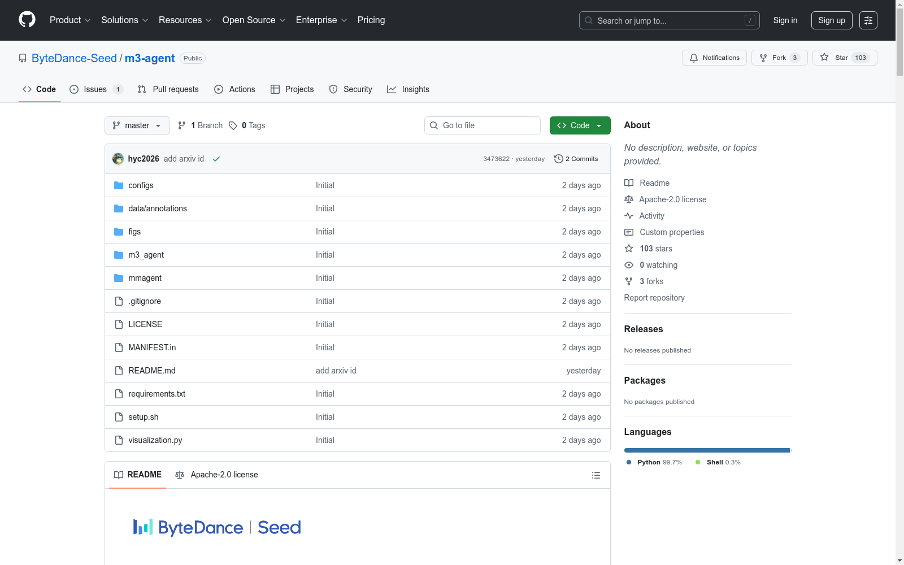
Task: Click the commit history clock icon
Action: [559, 159]
